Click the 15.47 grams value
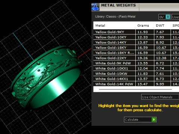 coord(142,84)
